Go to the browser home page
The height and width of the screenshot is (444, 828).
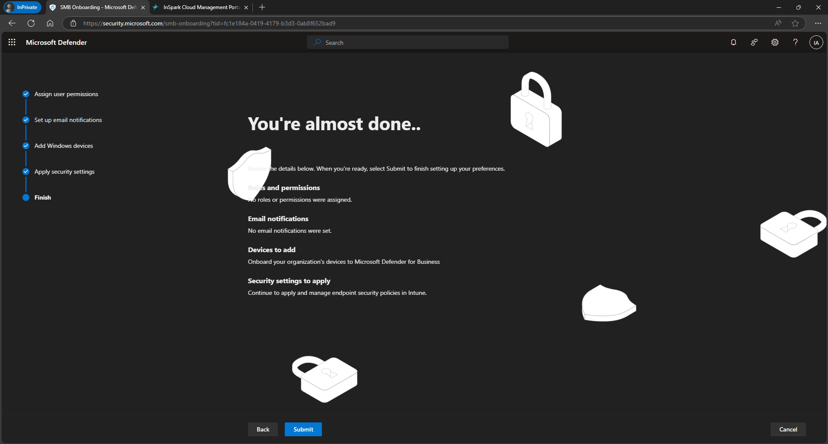coord(50,23)
